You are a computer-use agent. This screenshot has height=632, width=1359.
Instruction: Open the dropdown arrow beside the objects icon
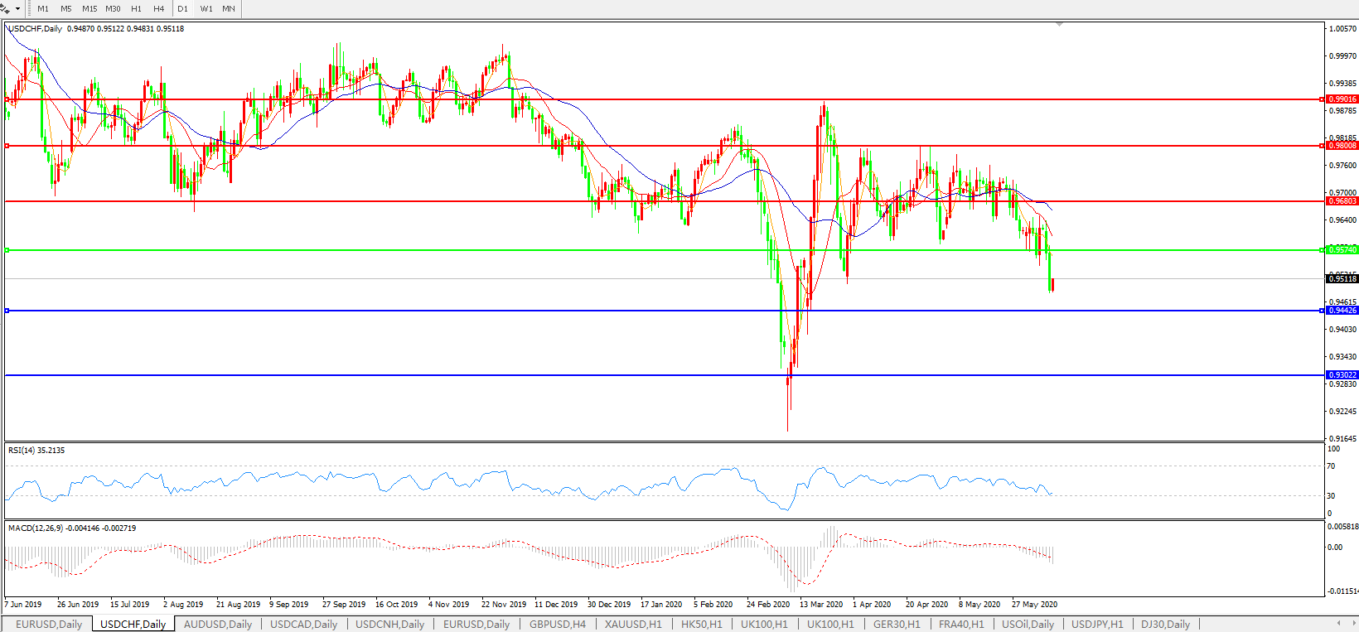pyautogui.click(x=17, y=9)
